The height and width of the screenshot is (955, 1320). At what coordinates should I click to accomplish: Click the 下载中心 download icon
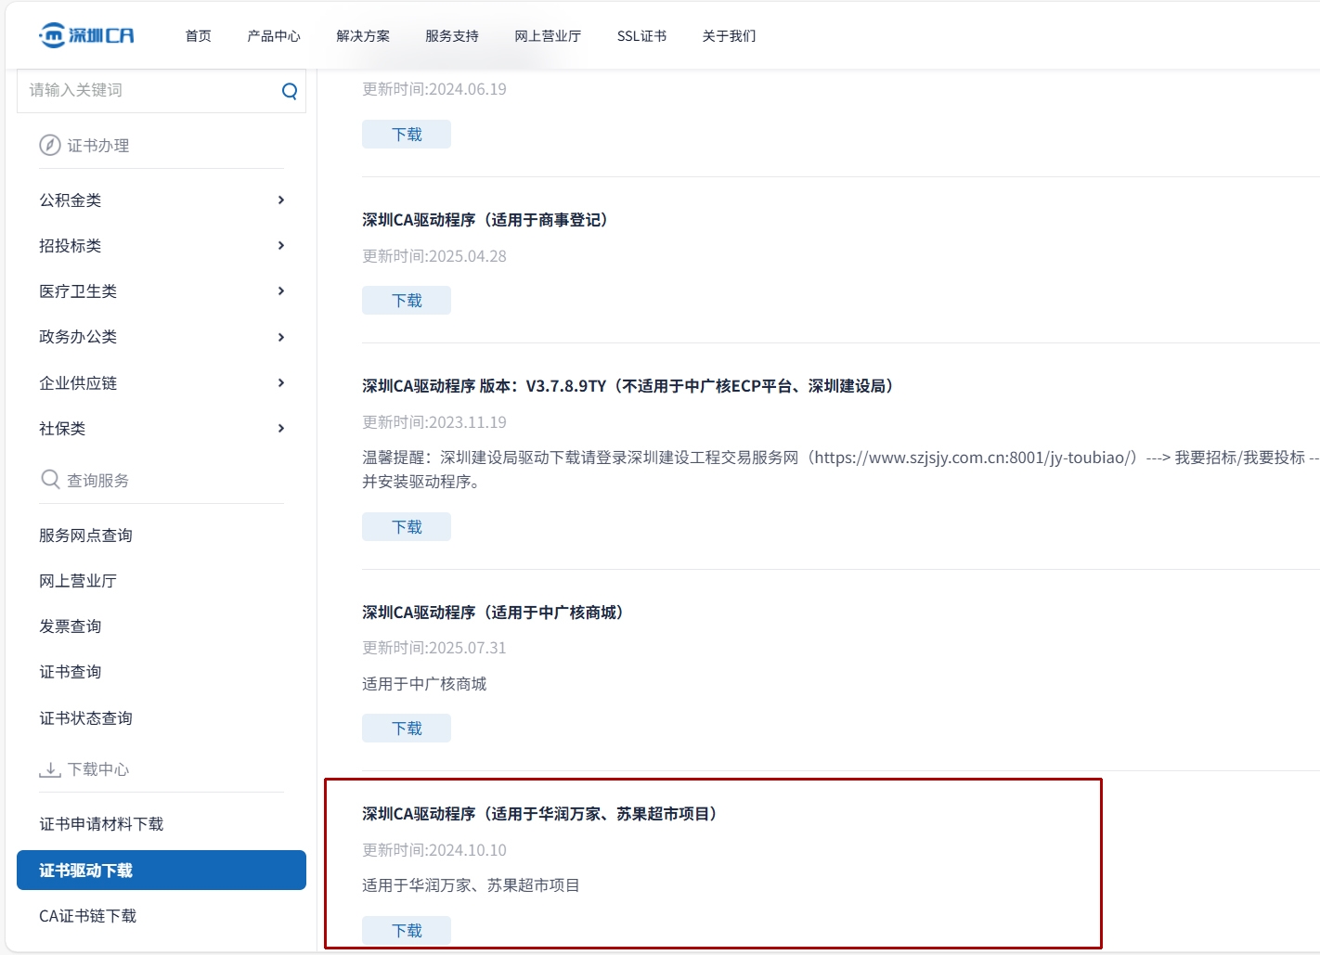tap(50, 769)
